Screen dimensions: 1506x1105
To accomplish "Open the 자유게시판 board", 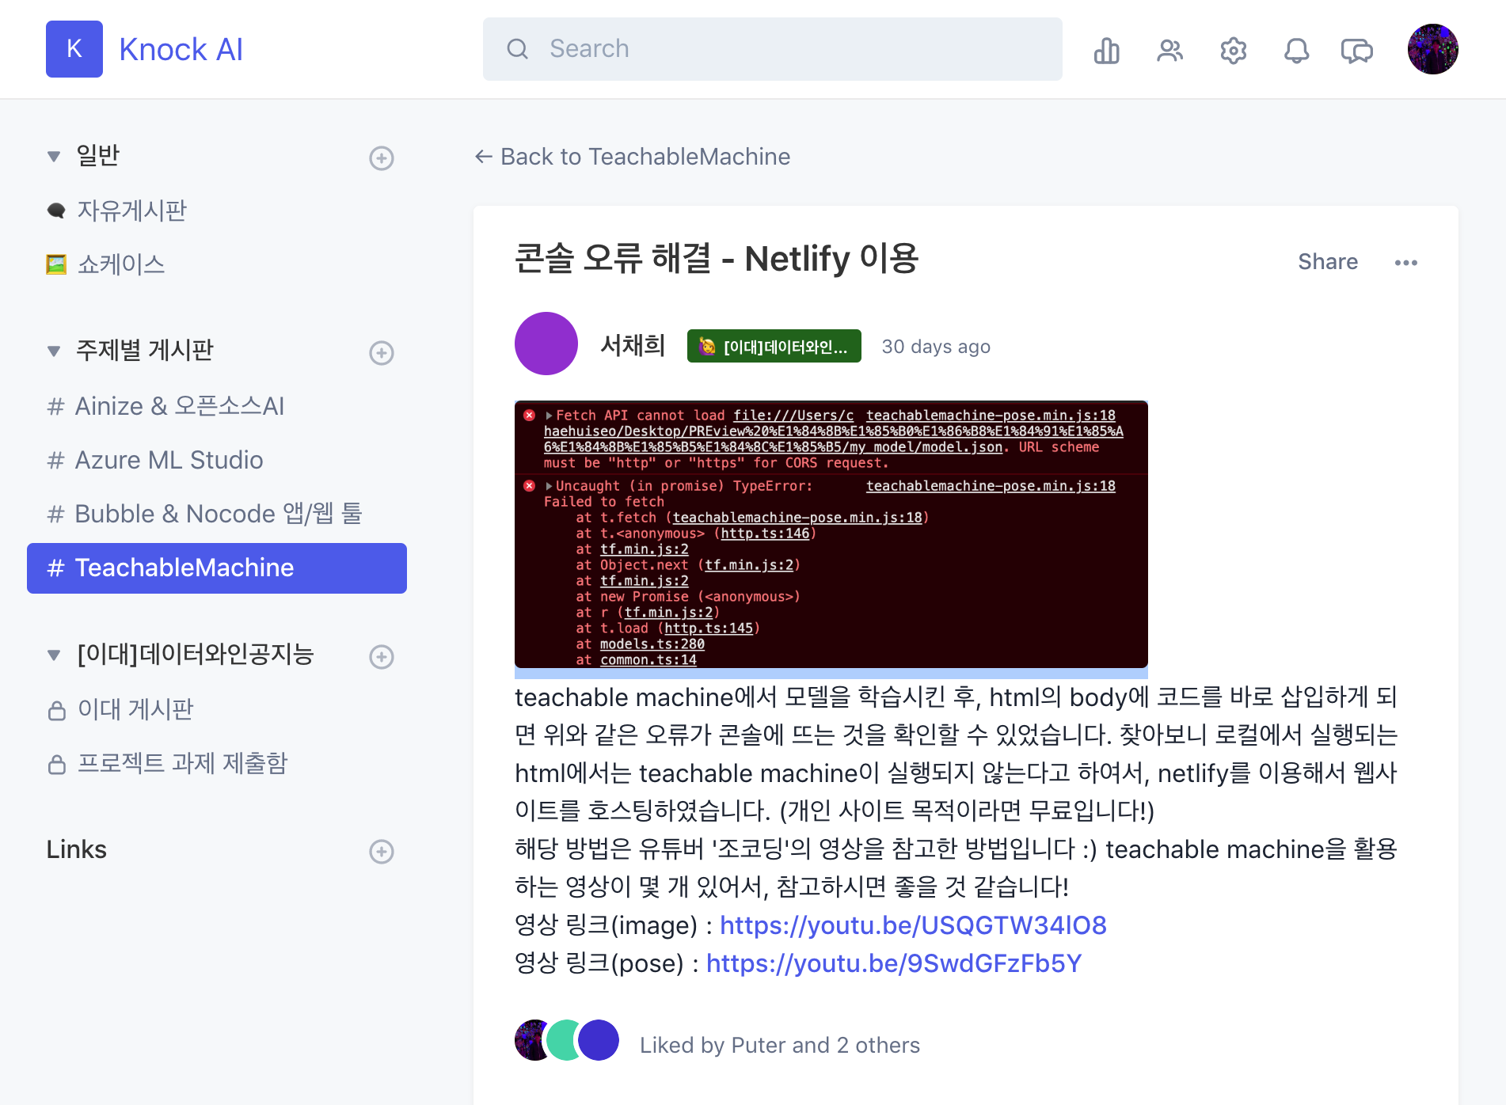I will (117, 211).
